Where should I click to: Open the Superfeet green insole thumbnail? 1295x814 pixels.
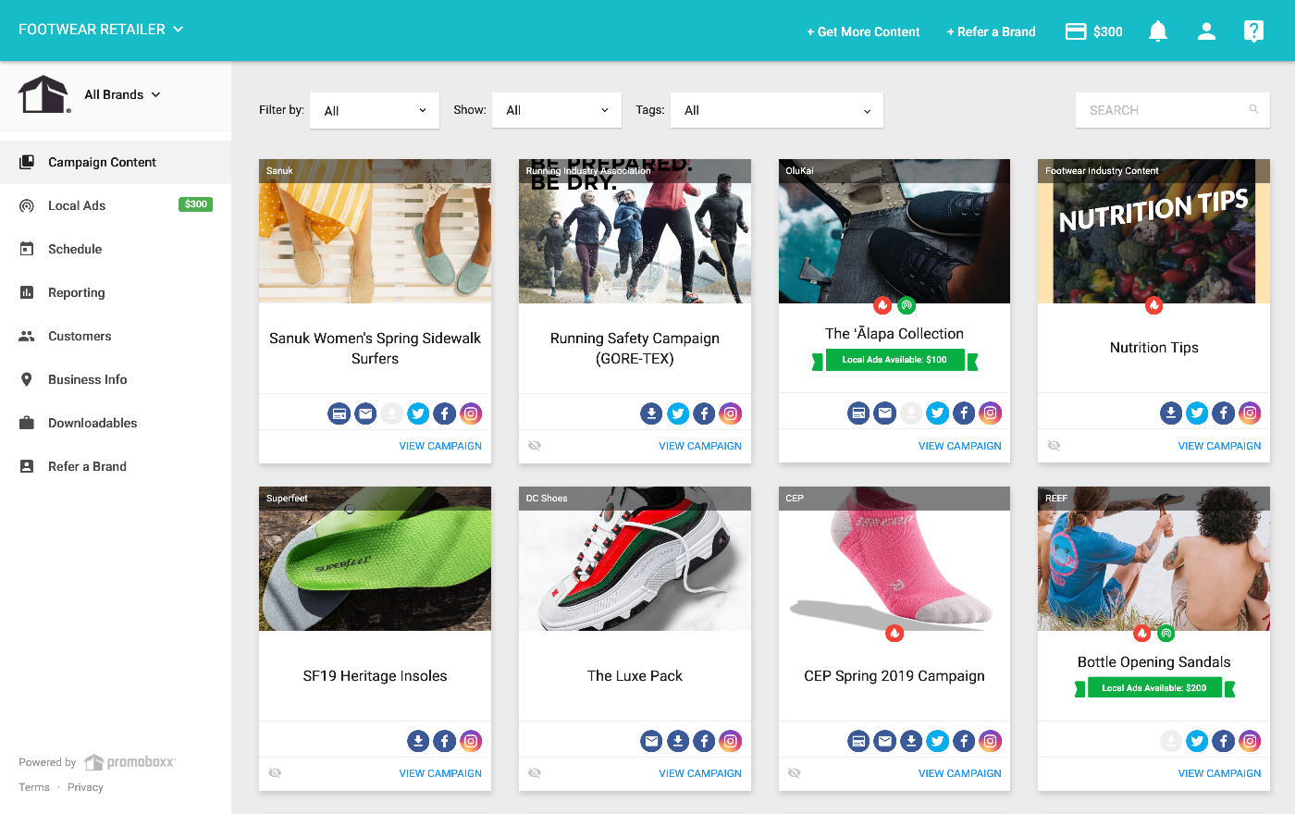coord(375,559)
